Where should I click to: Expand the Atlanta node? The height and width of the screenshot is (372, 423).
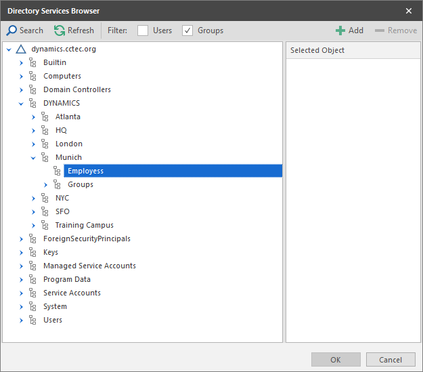point(33,117)
